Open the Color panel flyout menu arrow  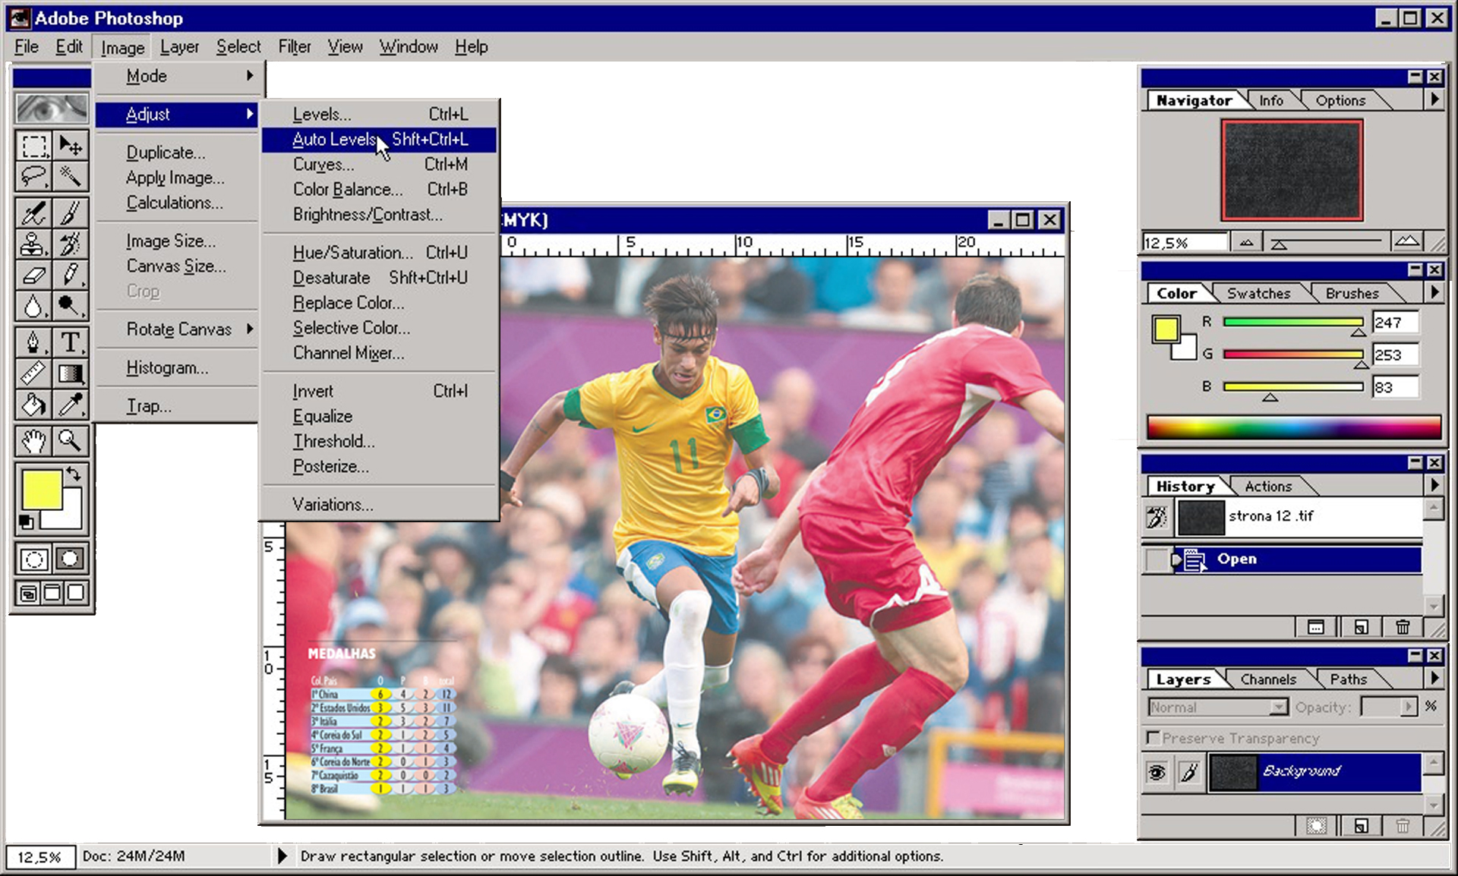(x=1434, y=292)
